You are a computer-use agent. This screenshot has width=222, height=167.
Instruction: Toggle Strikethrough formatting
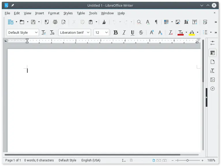point(141,33)
